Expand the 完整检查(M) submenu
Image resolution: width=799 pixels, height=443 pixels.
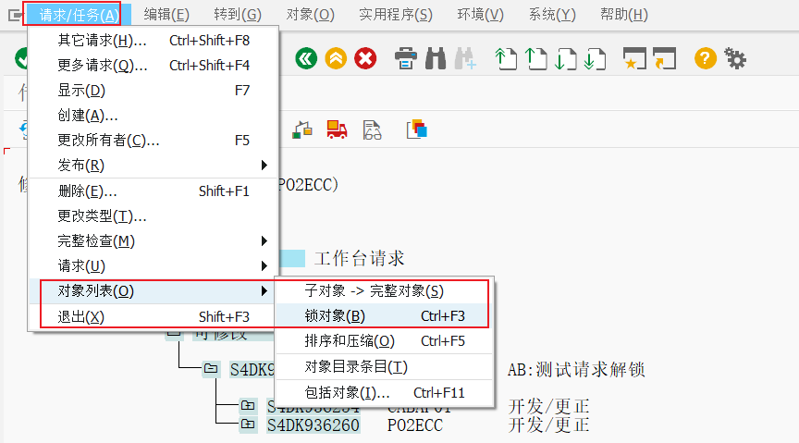(x=154, y=241)
